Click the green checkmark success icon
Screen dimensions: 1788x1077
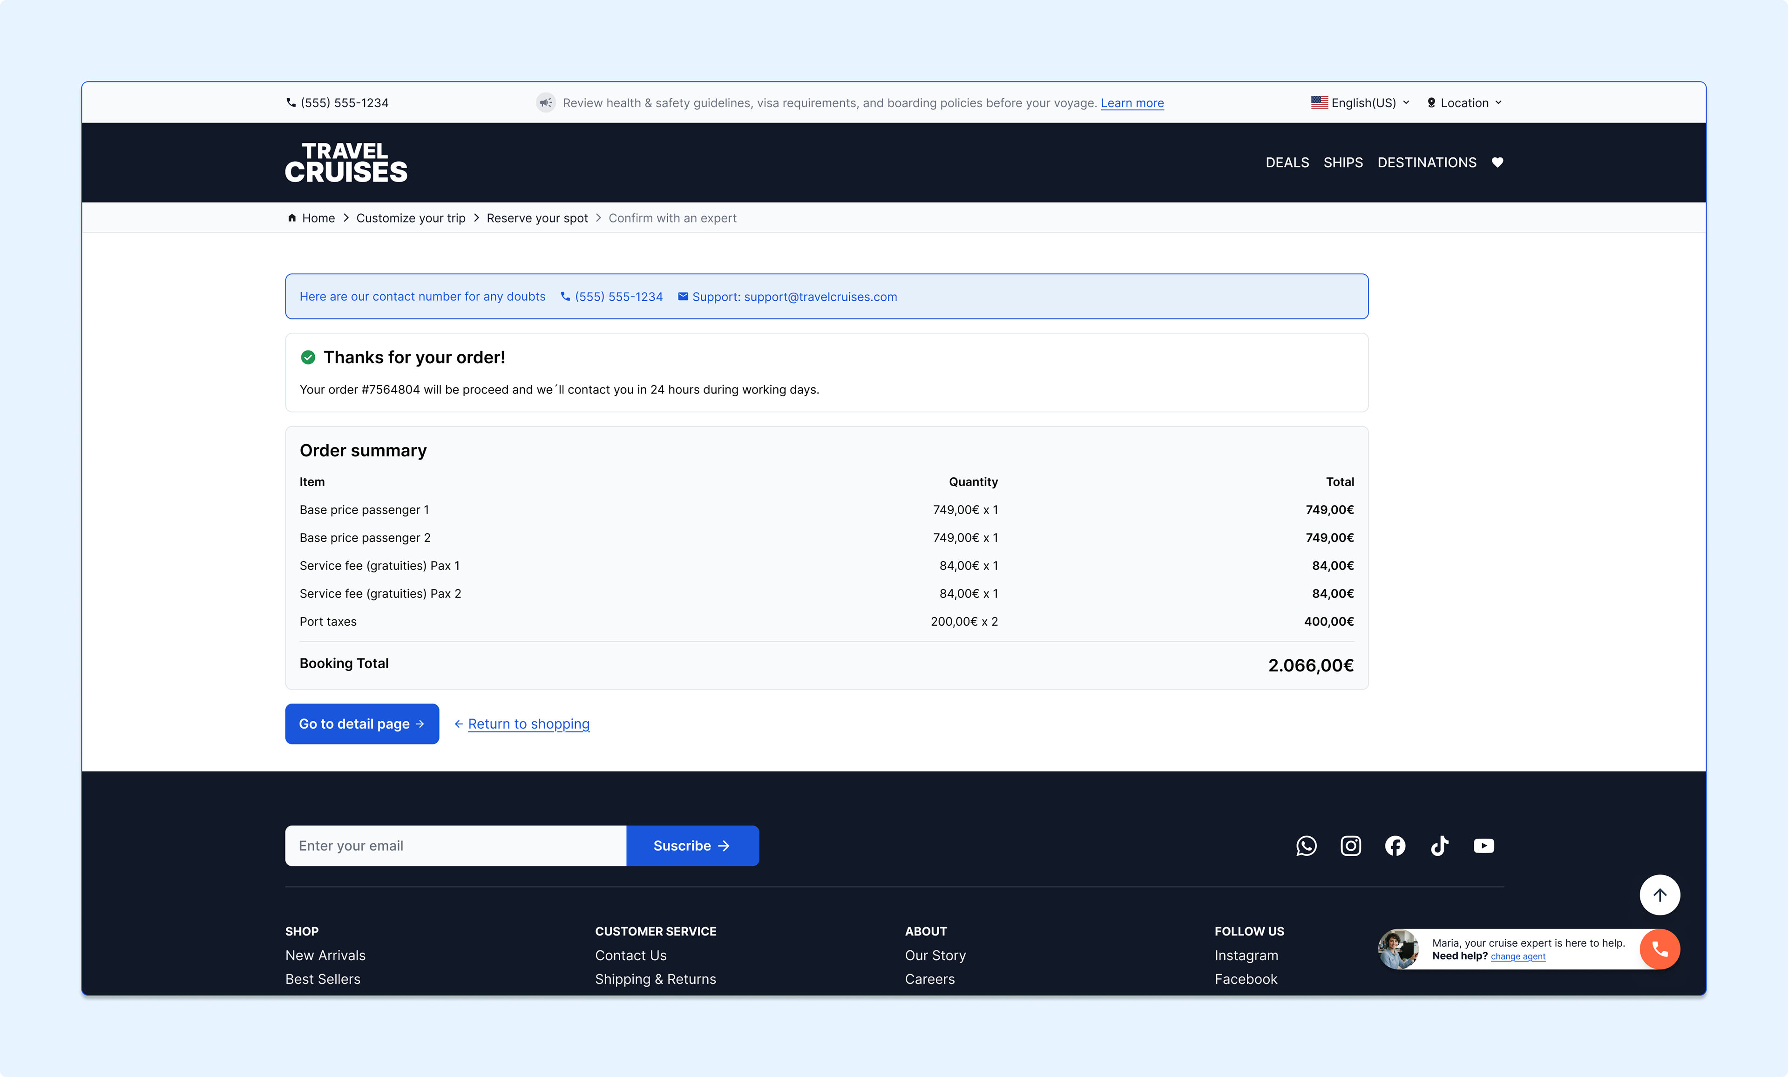pos(308,357)
